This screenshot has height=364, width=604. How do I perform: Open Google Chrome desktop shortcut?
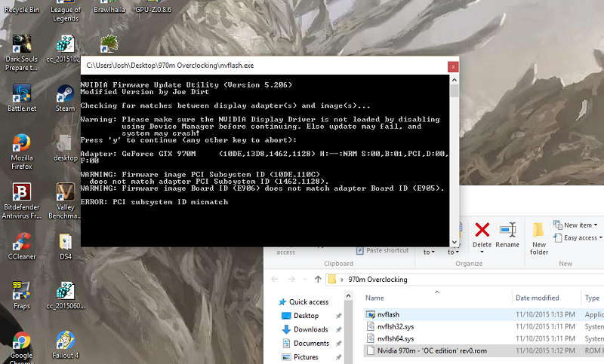click(22, 347)
